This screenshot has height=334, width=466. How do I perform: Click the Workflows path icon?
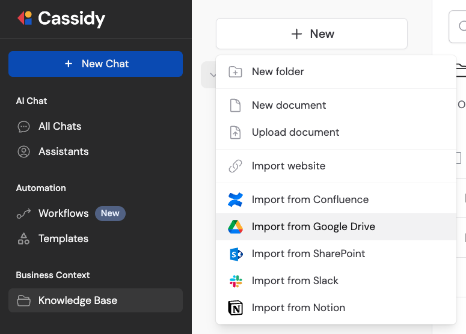tap(24, 213)
